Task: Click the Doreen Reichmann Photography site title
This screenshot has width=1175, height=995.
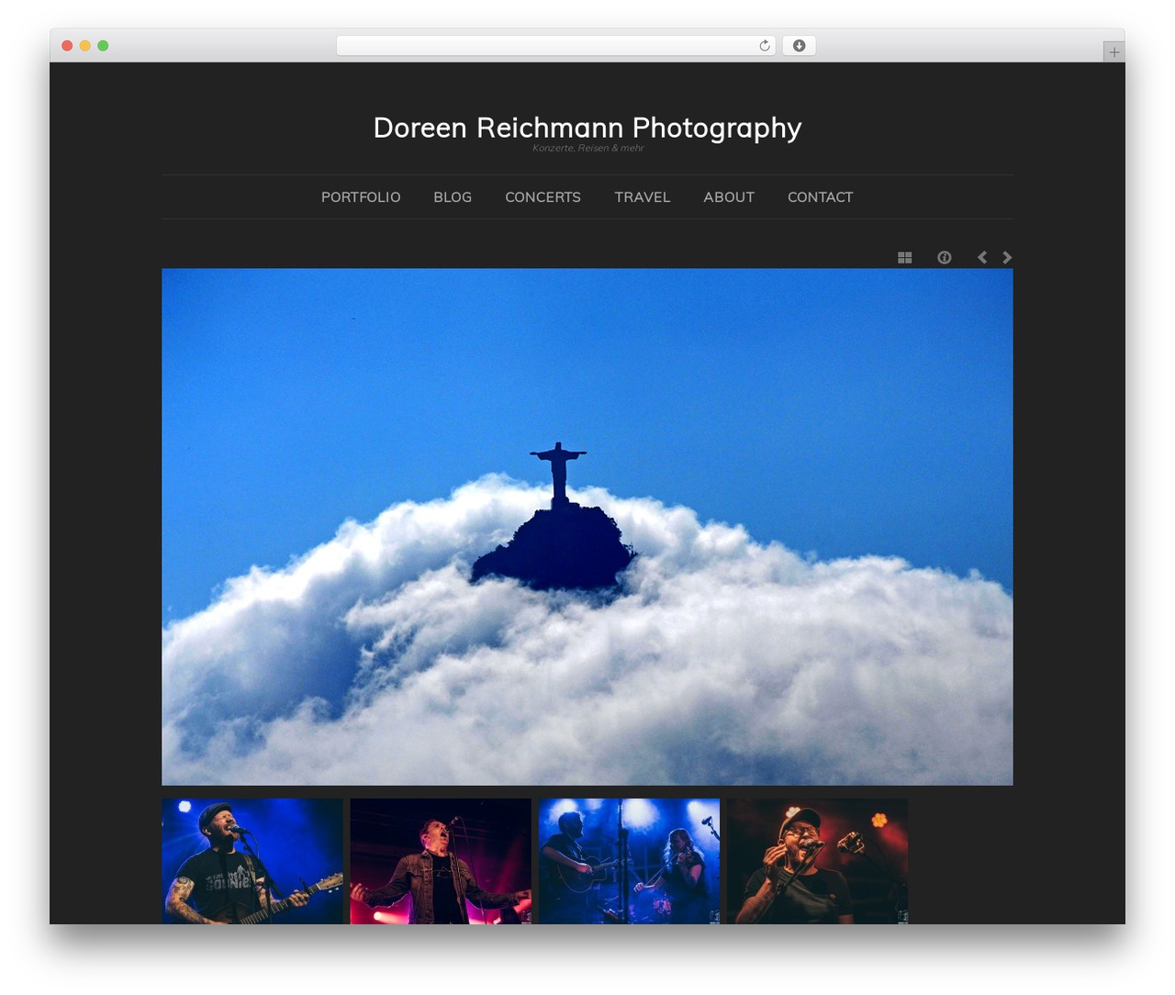Action: tap(587, 128)
